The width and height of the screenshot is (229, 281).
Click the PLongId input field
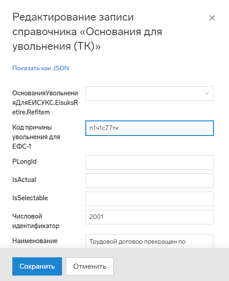(x=150, y=162)
